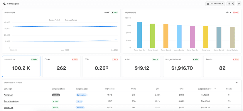Click the orange Acme Dental bar
243x111 pixels.
(x=166, y=36)
